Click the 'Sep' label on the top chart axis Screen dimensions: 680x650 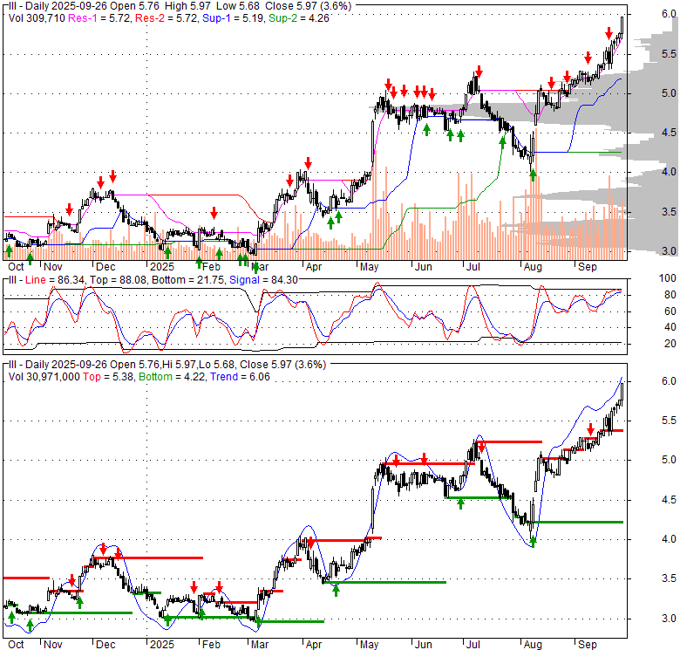[588, 267]
